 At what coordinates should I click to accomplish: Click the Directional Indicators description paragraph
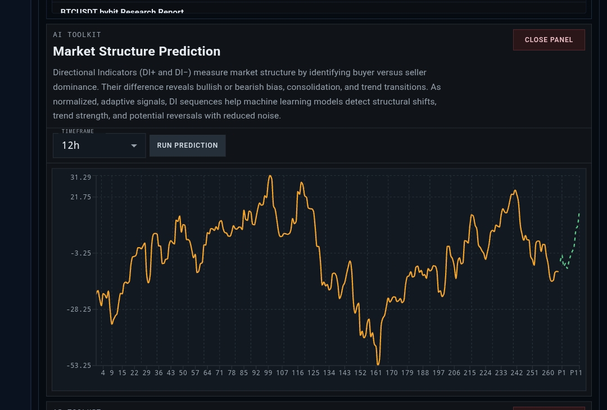coord(247,94)
